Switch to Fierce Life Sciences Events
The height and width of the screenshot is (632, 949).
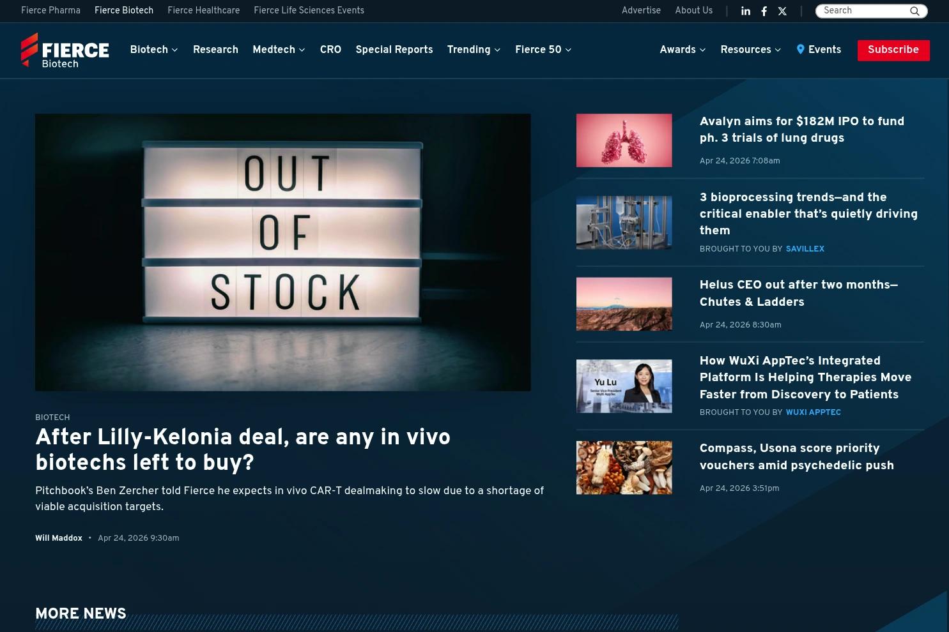click(309, 11)
